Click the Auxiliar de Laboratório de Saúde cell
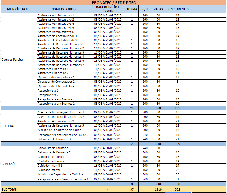 coord(63,130)
